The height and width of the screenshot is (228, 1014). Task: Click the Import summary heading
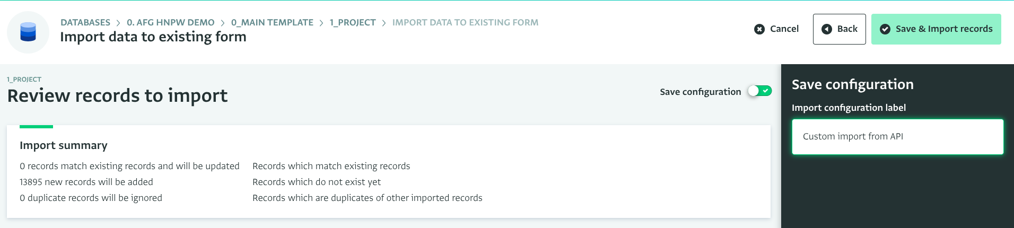click(64, 145)
